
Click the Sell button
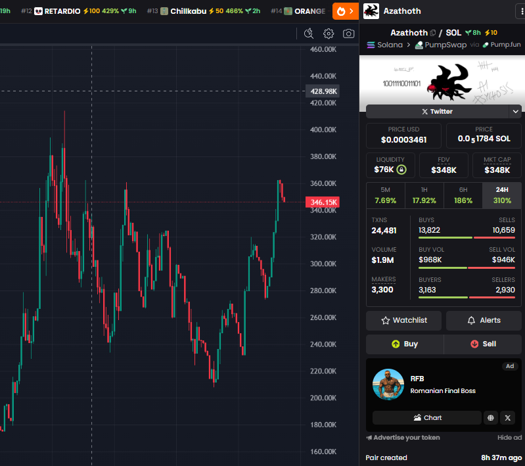(483, 344)
